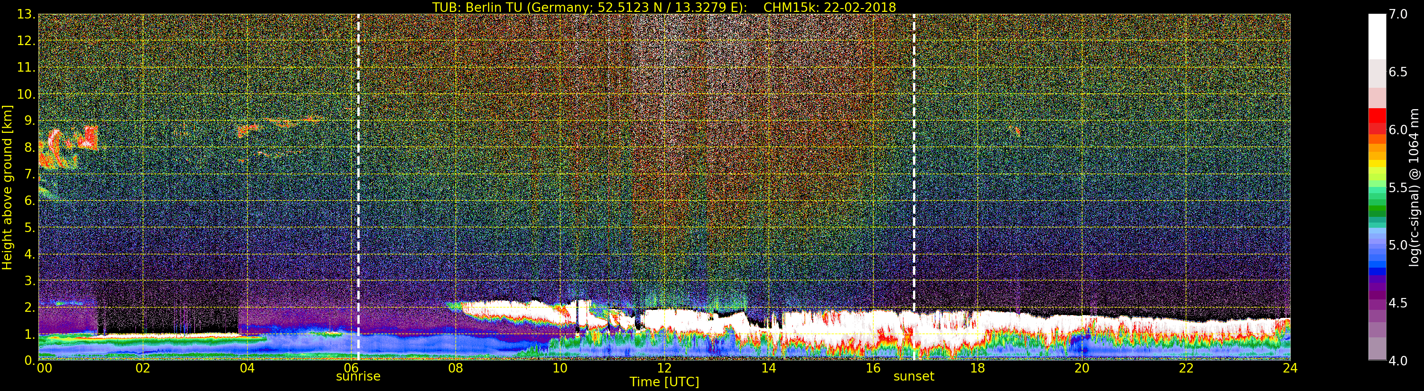Screen dimensions: 1424x391
Task: Click the "14" time axis tick label
Action: pyautogui.click(x=768, y=368)
